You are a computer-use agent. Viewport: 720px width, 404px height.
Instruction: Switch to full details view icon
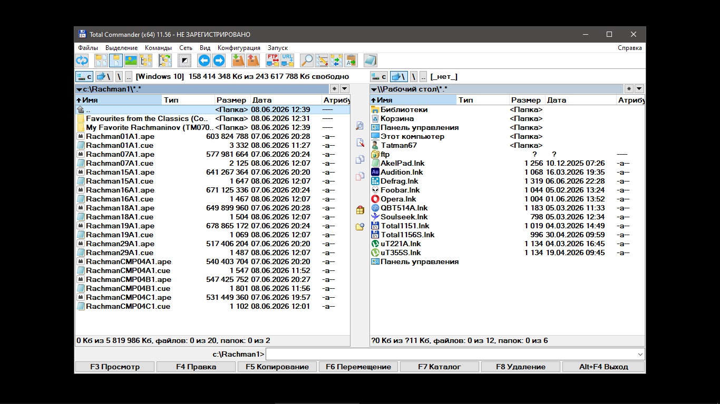pos(116,60)
